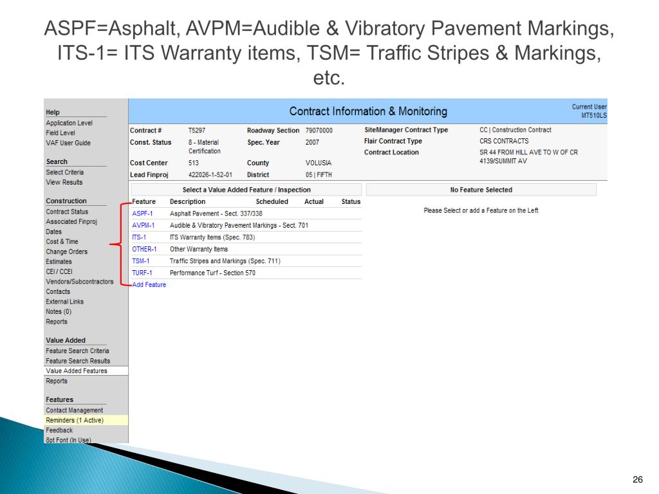
Task: Select the ASPF-1 feature link
Action: (x=142, y=214)
